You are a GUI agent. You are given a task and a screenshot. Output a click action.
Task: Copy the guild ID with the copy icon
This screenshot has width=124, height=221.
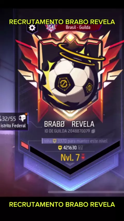pyautogui.click(x=93, y=131)
